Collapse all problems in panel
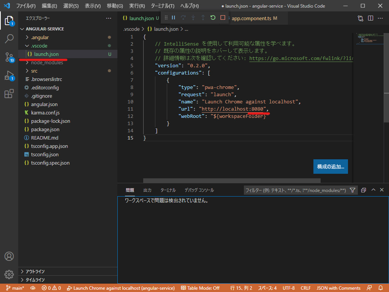The image size is (389, 292). (x=364, y=190)
